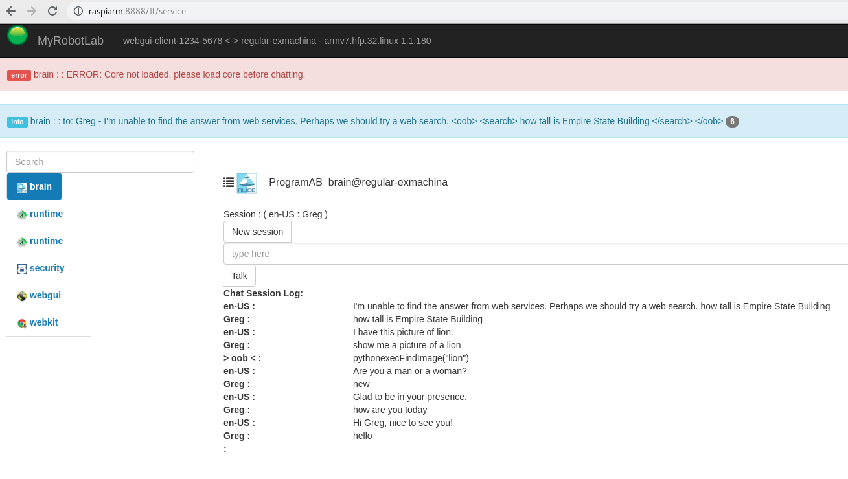Click the message count badge 6
The width and height of the screenshot is (848, 479).
coord(732,122)
